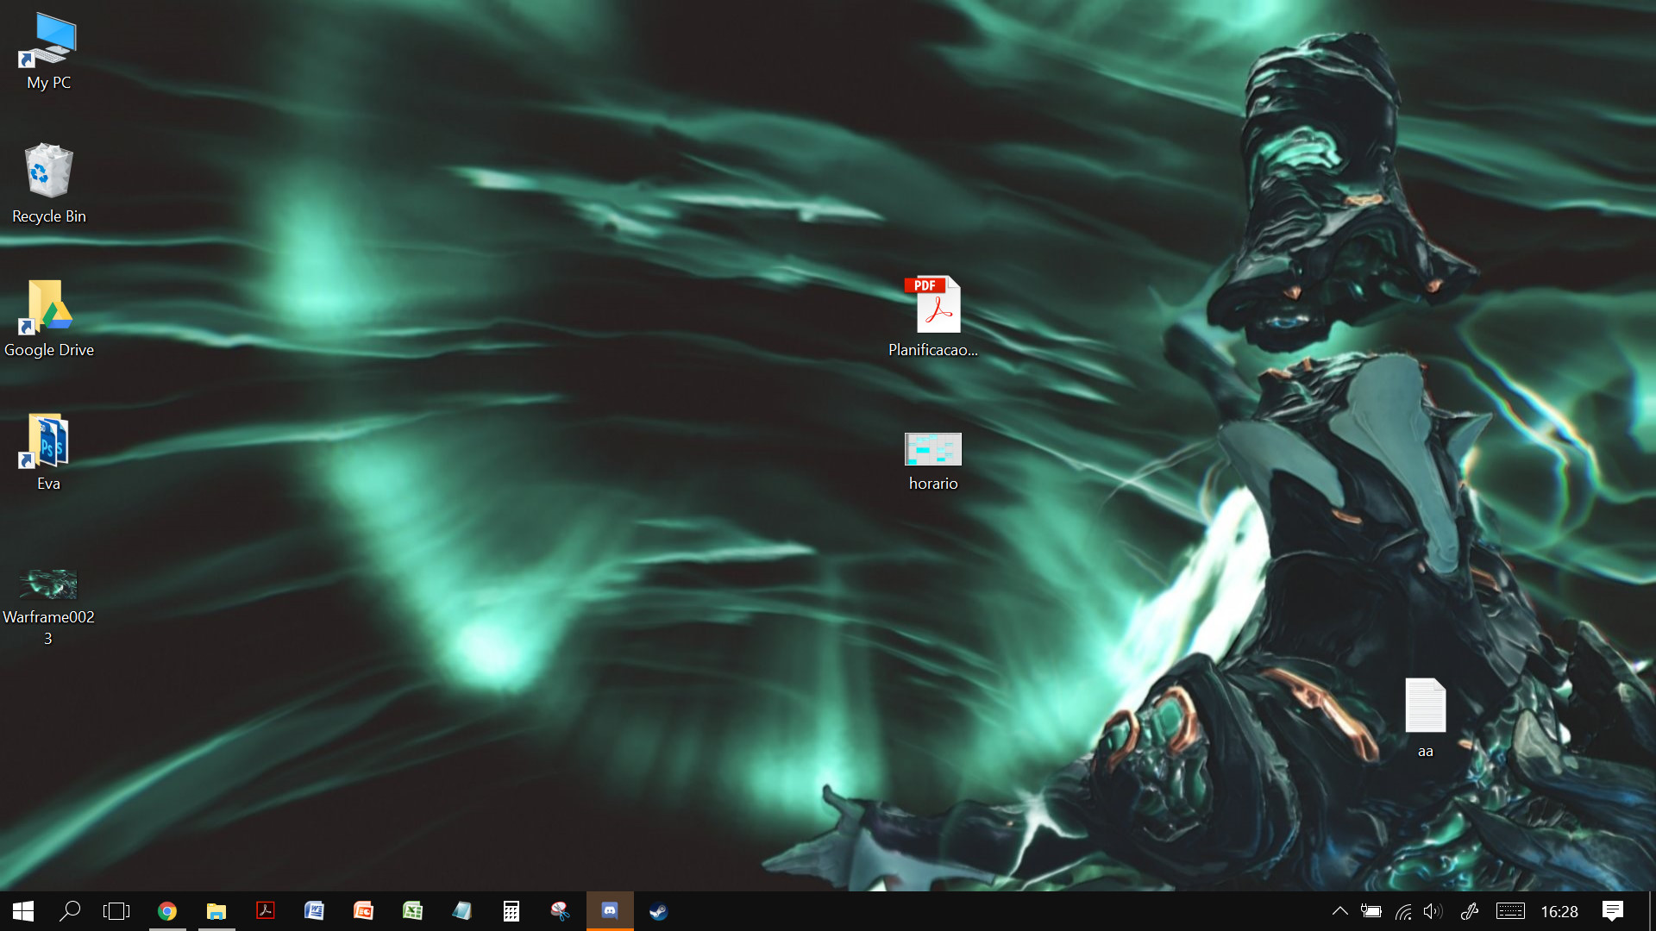Open the Calculator app in taskbar
This screenshot has height=931, width=1656.
click(x=511, y=911)
